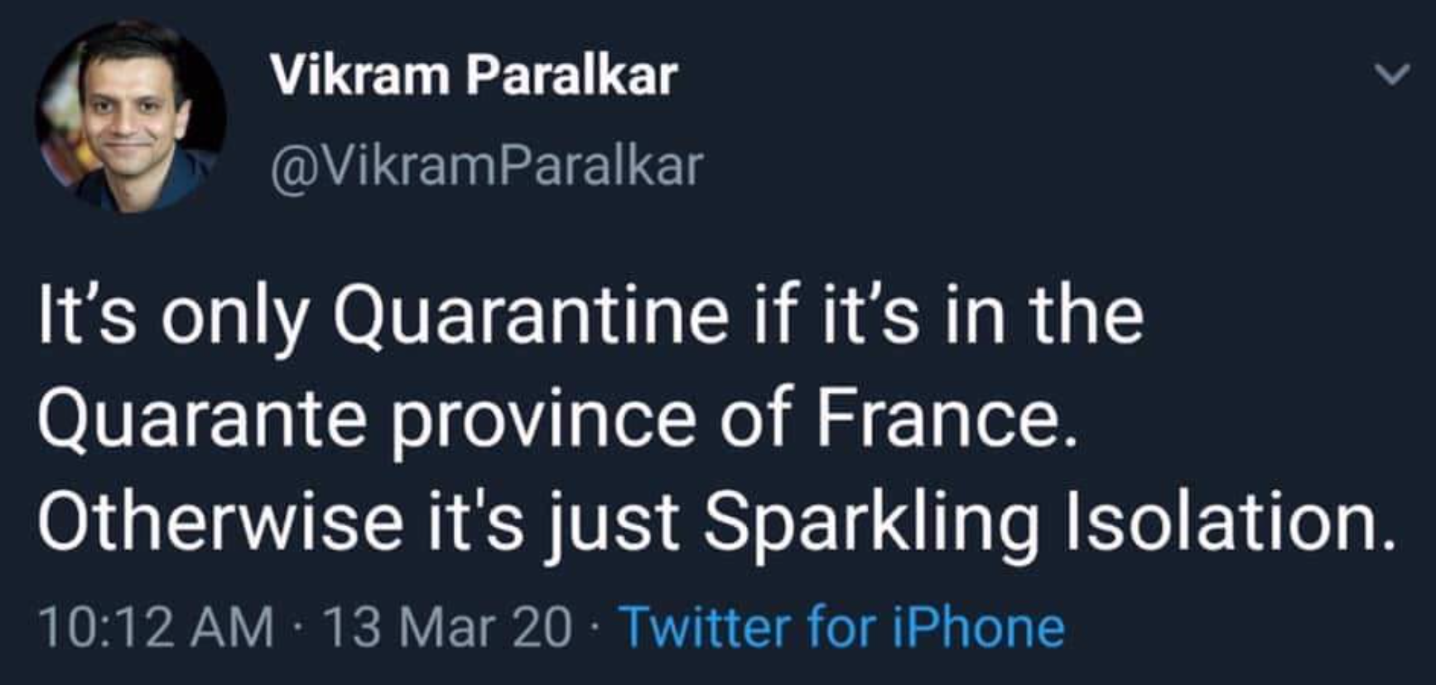Screen dimensions: 1436x685
Task: Open Vikram Paralkar's profile photo
Action: pos(130,116)
